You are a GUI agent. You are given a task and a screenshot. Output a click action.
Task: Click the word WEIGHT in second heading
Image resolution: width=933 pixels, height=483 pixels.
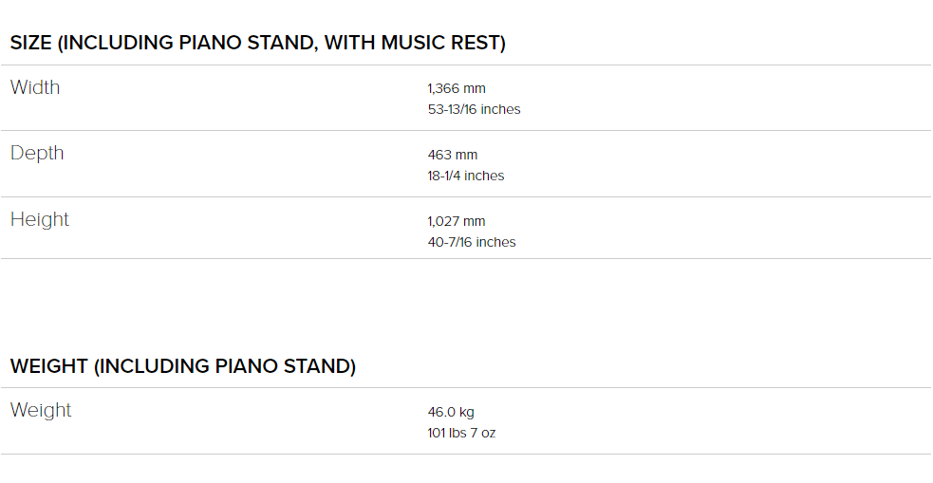coord(49,366)
